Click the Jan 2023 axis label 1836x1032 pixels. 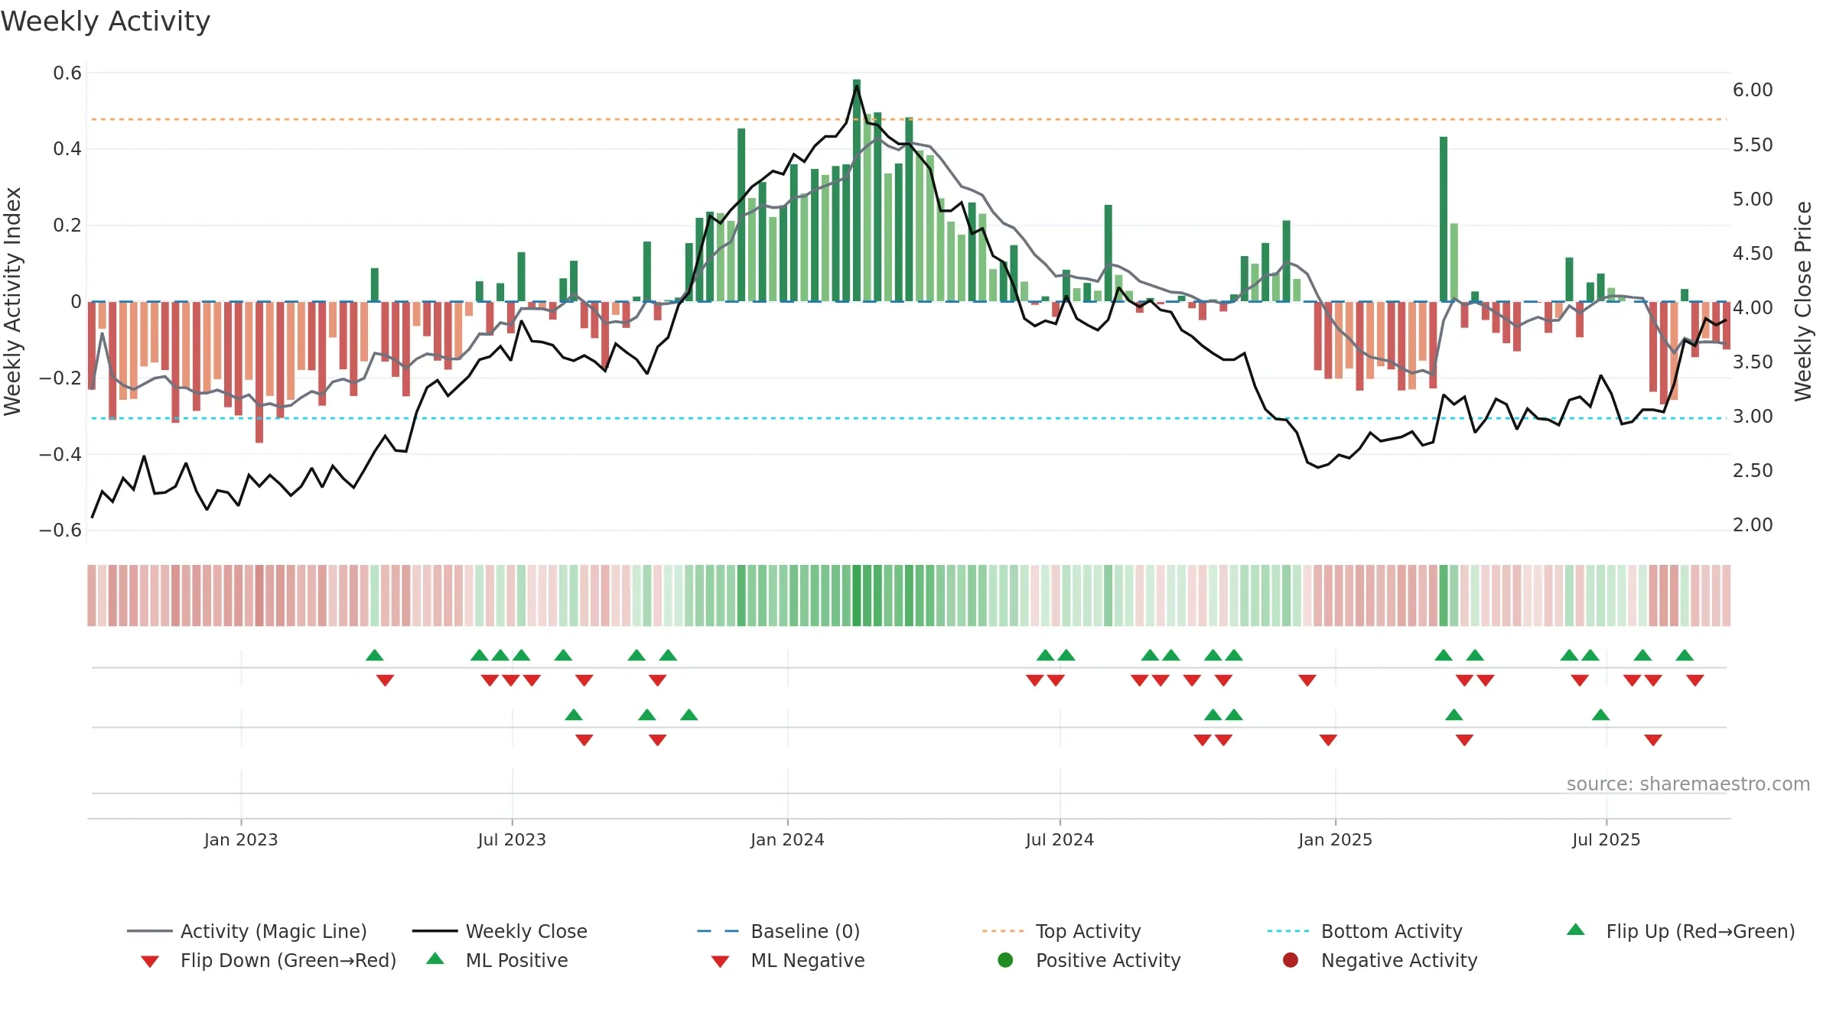tap(241, 839)
